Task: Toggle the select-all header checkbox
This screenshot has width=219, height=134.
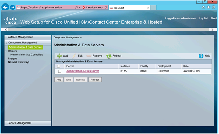Action: click(59, 66)
